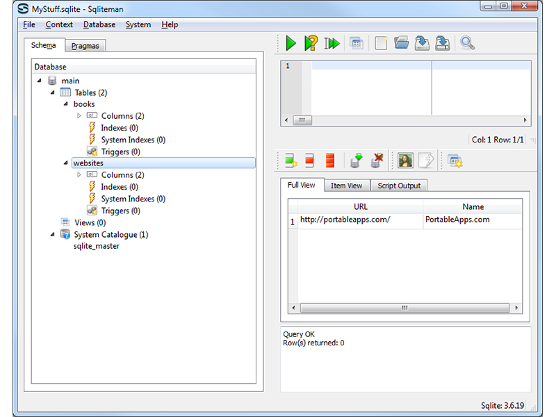Switch to the Item View tab

[x=346, y=186]
